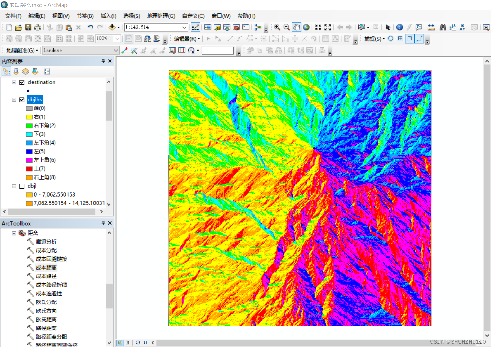Select the Select Elements arrow tool
Image resolution: width=491 pixels, height=347 pixels.
click(x=388, y=27)
